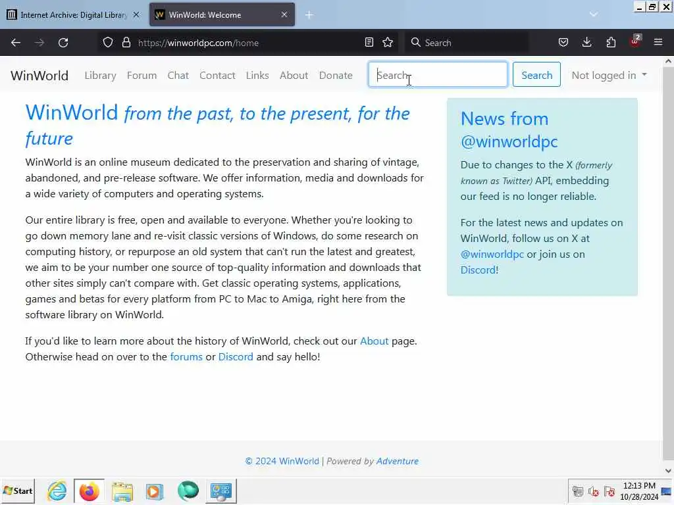This screenshot has height=505, width=674.
Task: Open the Library menu item
Action: tap(100, 75)
